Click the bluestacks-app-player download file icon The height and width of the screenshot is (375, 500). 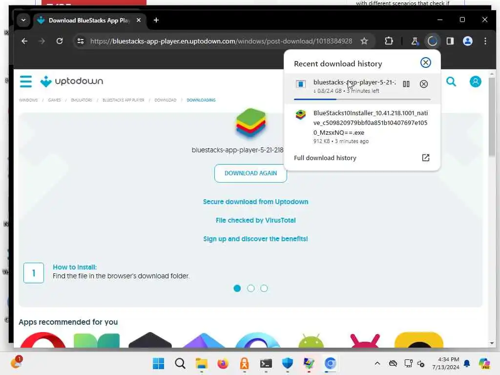(x=301, y=84)
